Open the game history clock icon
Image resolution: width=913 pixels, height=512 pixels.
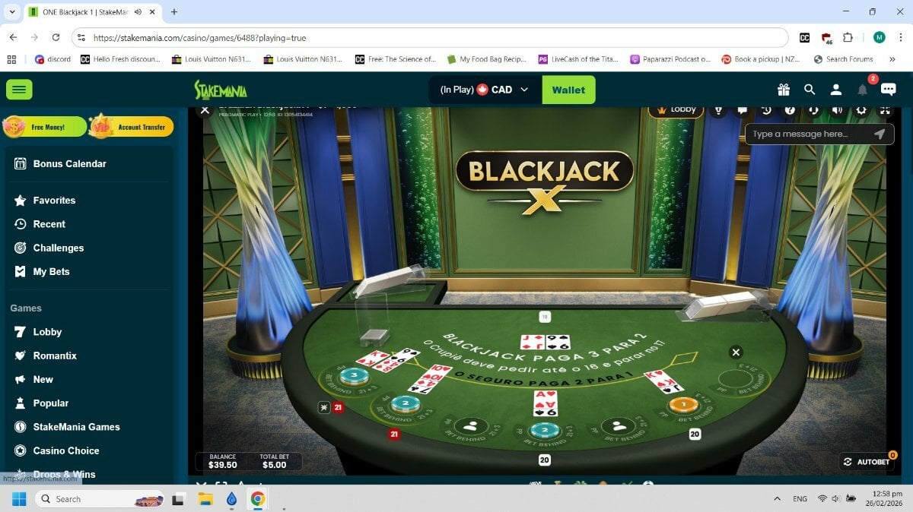pos(766,110)
